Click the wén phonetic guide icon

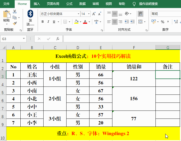(96, 22)
